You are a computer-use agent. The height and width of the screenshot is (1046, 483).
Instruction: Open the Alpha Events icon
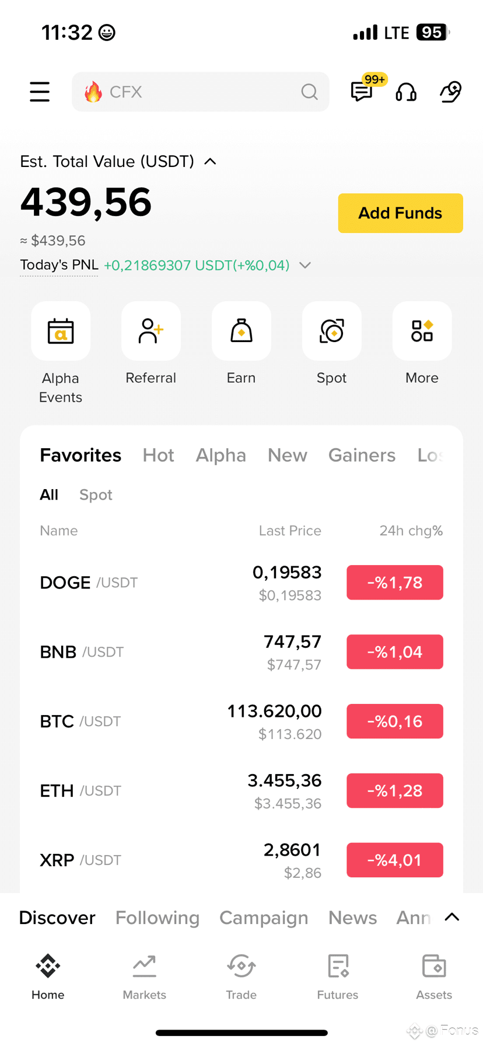point(61,331)
